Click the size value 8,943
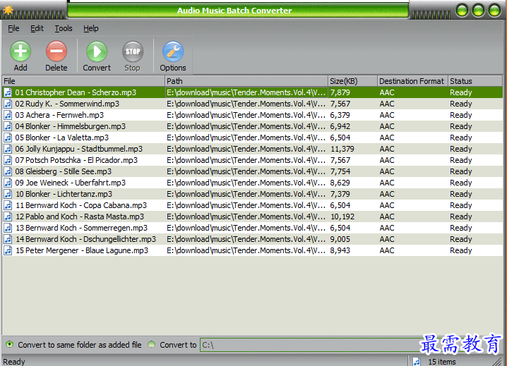Viewport: 507px width, 366px height. (x=340, y=250)
